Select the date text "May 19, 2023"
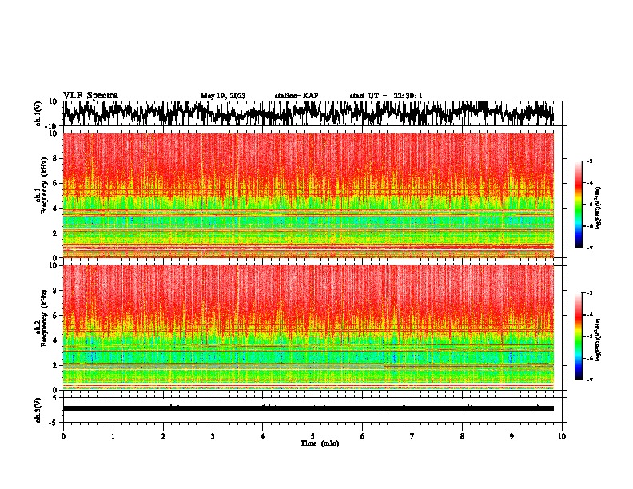 point(223,96)
